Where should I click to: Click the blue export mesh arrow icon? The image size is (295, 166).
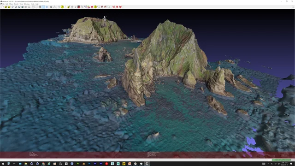(x=19, y=7)
